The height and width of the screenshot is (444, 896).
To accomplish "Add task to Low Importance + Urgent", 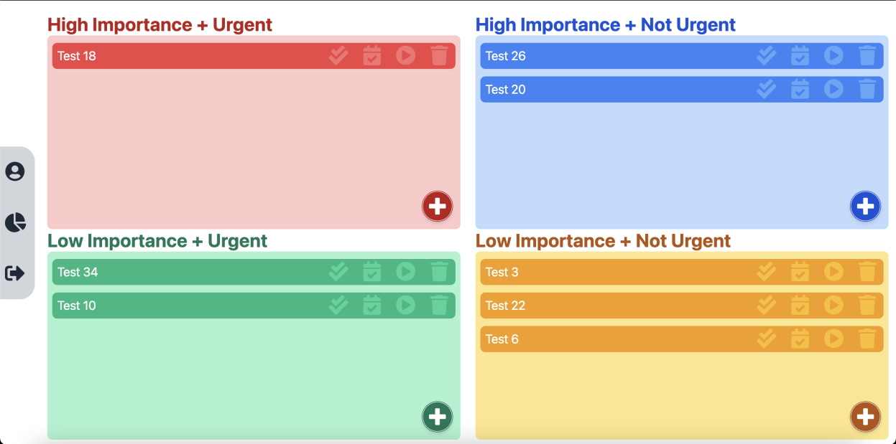I will 437,417.
